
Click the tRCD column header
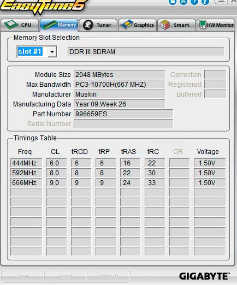(x=80, y=152)
